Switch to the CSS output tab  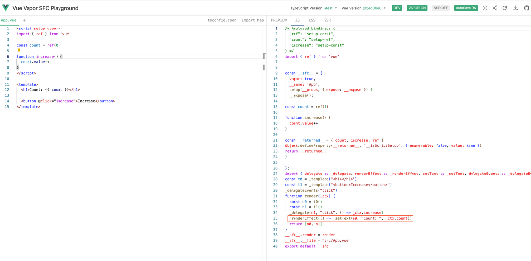pyautogui.click(x=312, y=20)
